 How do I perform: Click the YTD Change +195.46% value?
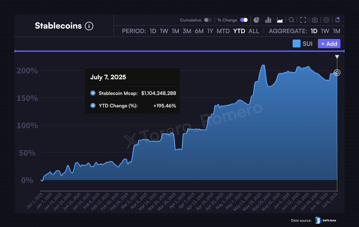pos(164,106)
